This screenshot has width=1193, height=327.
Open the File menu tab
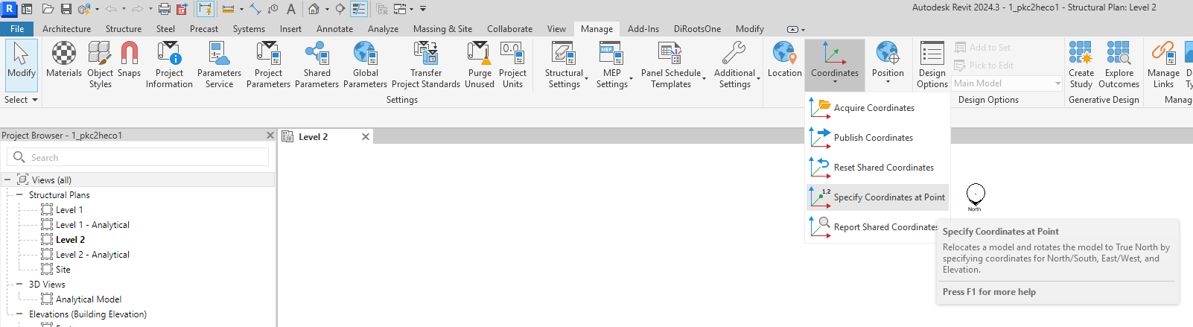17,29
